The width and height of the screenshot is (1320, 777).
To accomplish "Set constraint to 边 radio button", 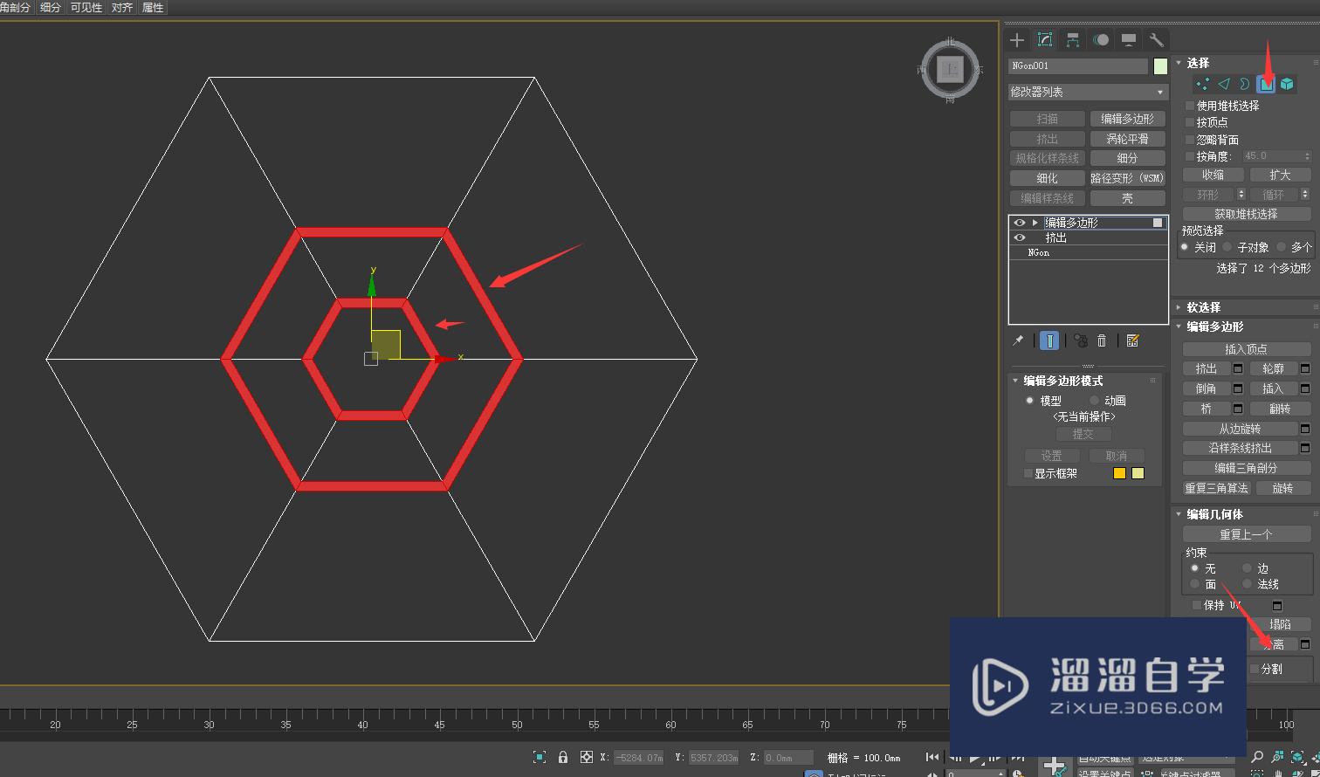I will click(1248, 568).
